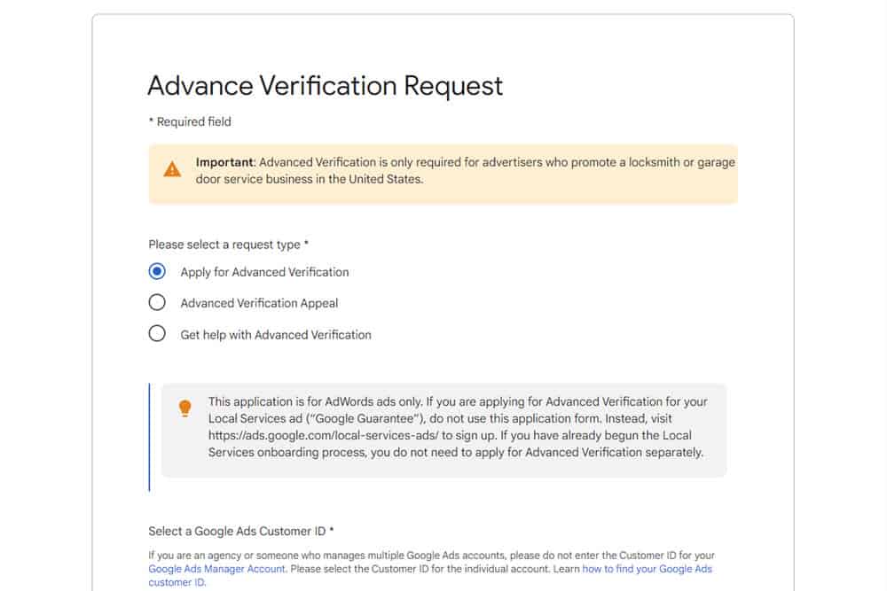Click the Required field note
The width and height of the screenshot is (887, 591).
tap(190, 122)
